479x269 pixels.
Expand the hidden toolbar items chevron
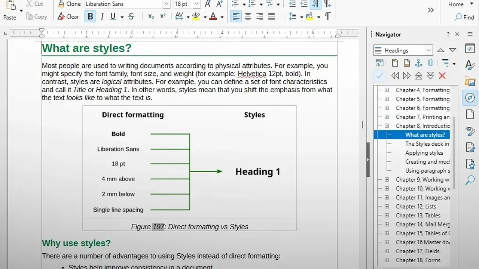tap(431, 10)
